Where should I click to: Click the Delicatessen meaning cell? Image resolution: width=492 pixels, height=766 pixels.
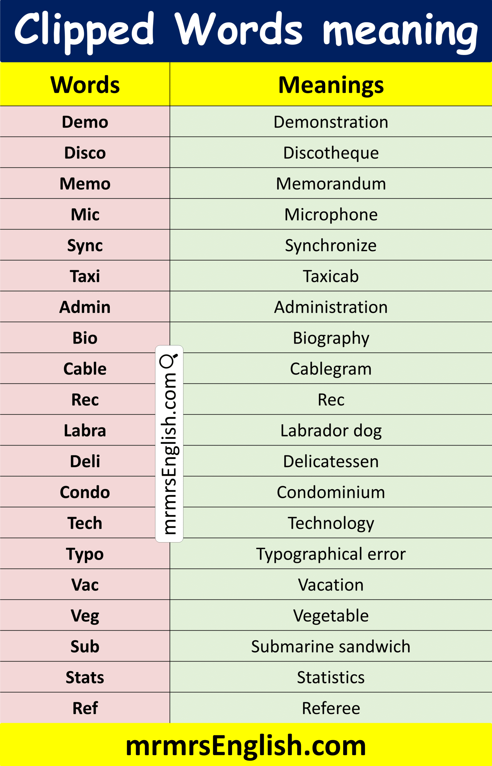click(x=331, y=461)
